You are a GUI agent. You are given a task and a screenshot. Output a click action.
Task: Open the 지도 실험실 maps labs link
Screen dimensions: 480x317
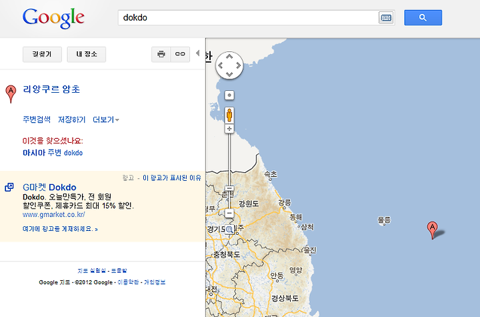click(92, 270)
